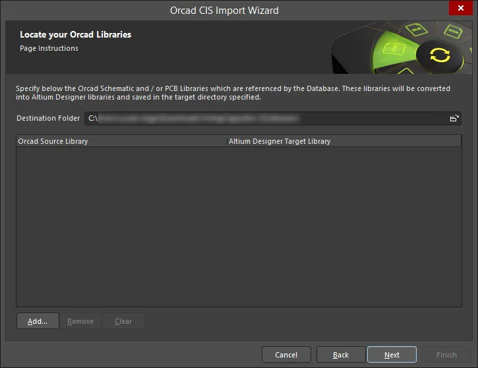Cancel the import wizard
Viewport: 478px width, 368px height.
click(x=286, y=355)
